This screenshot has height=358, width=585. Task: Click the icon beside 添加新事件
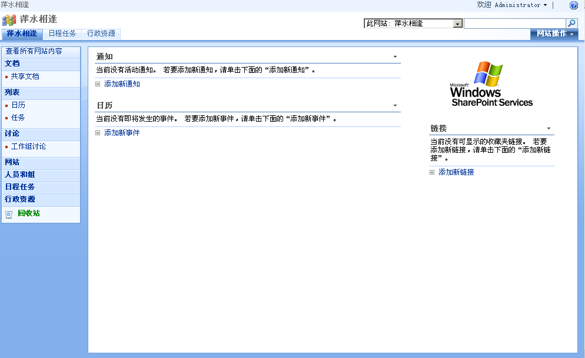pos(98,133)
